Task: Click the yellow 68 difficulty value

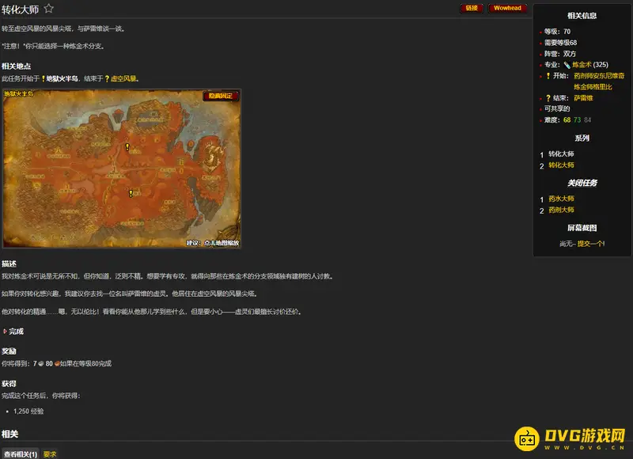Action: click(x=567, y=120)
